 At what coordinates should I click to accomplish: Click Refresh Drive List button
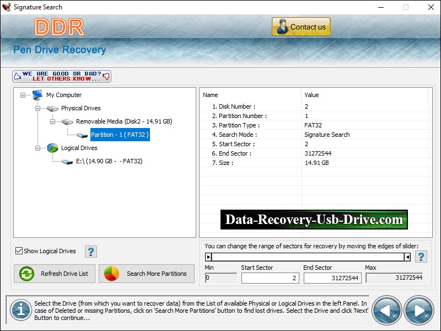point(55,274)
